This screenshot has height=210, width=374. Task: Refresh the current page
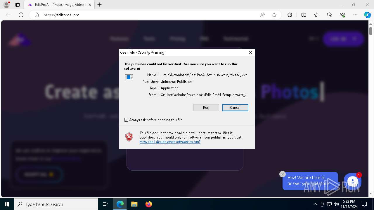coord(21,15)
